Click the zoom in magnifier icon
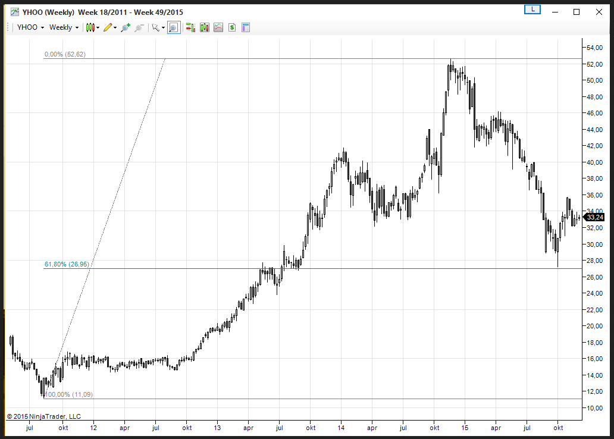The image size is (614, 439). (125, 27)
